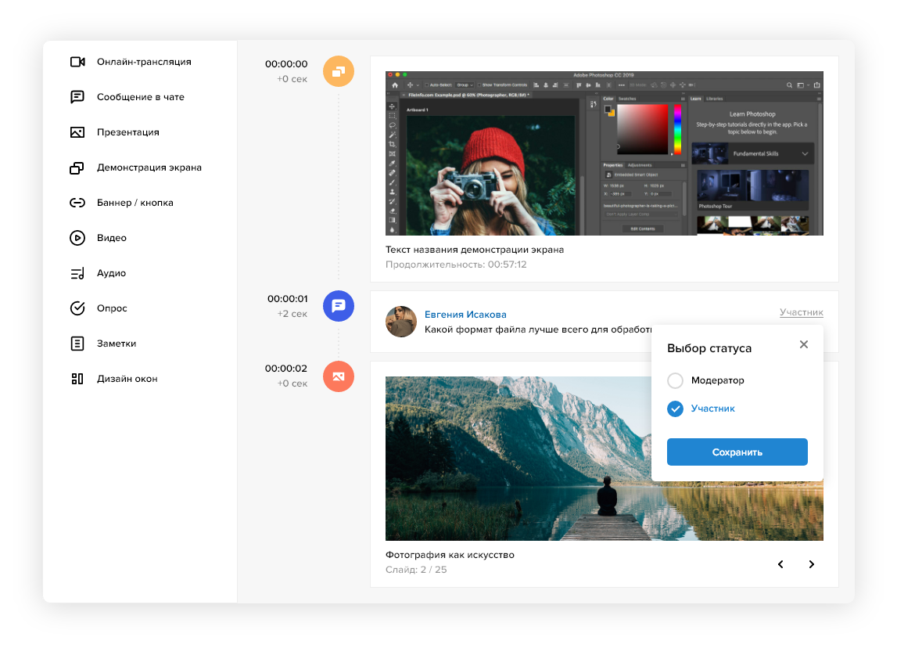The height and width of the screenshot is (648, 897).
Task: Select the Опрос checkmark icon
Action: coord(77,308)
